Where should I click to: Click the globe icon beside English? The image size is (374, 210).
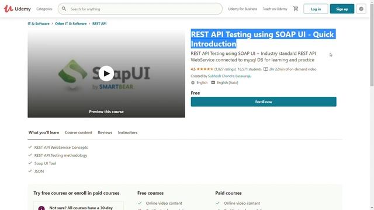(x=193, y=82)
